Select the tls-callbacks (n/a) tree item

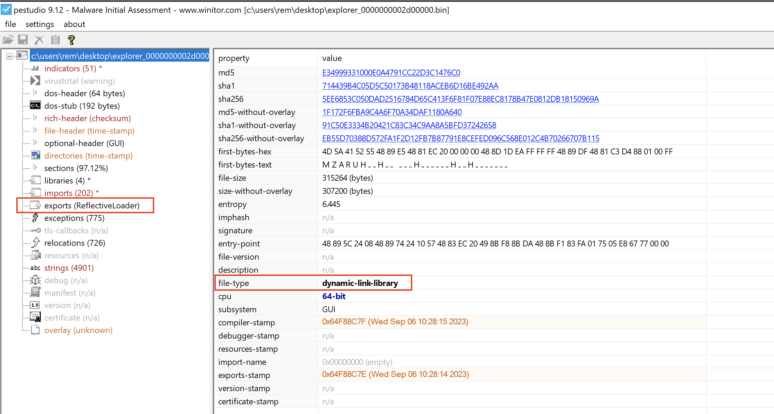76,231
